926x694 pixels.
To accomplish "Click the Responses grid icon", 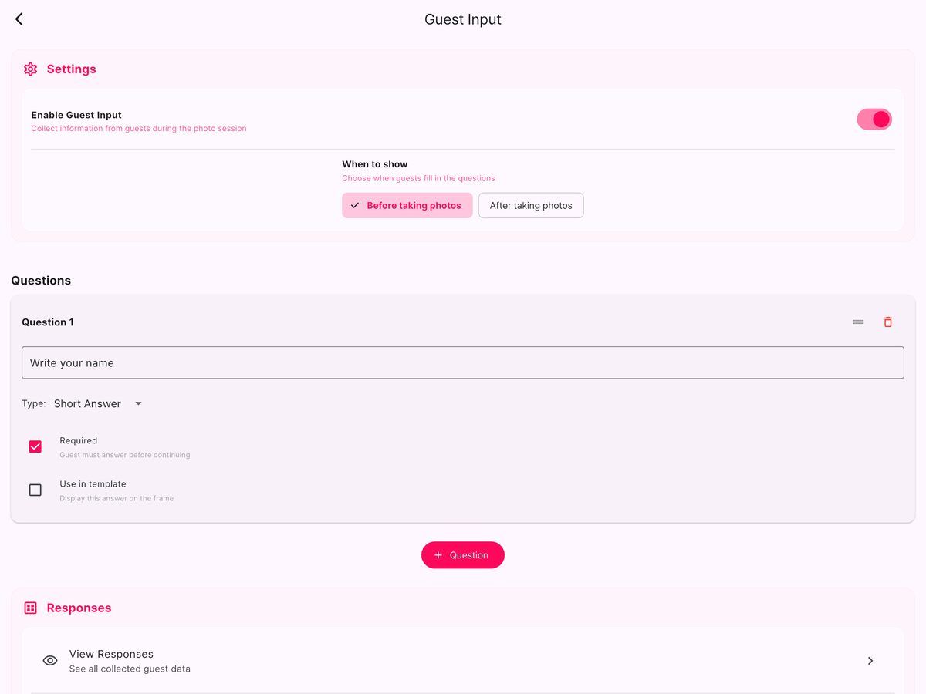I will [x=31, y=608].
